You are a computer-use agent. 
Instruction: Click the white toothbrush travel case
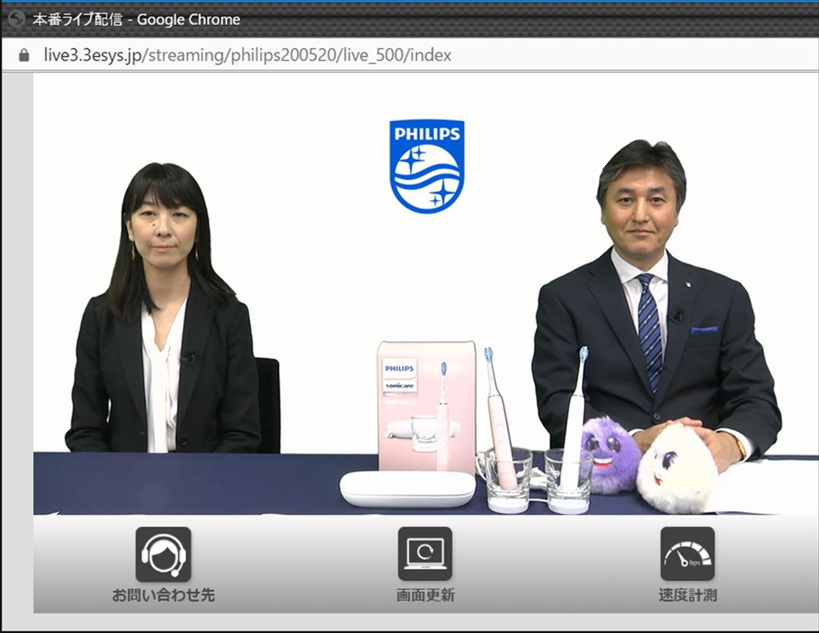[x=408, y=489]
